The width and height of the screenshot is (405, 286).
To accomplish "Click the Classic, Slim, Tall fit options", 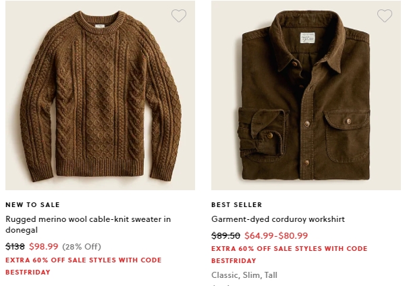I will [x=244, y=275].
